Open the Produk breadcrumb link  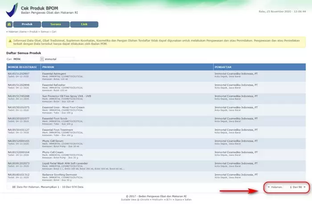tap(33, 32)
